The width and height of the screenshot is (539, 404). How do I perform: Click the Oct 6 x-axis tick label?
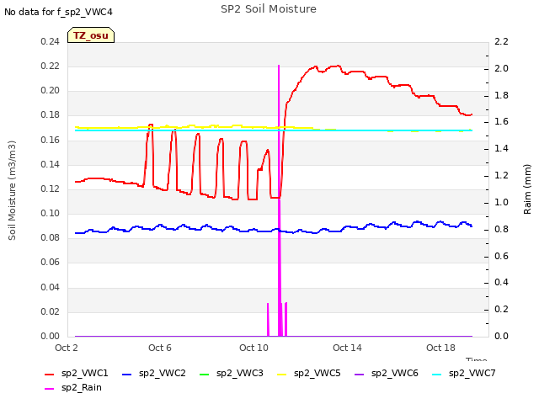tap(160, 348)
